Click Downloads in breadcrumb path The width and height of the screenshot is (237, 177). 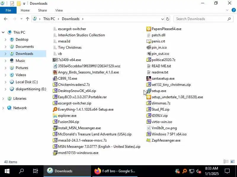point(71,19)
